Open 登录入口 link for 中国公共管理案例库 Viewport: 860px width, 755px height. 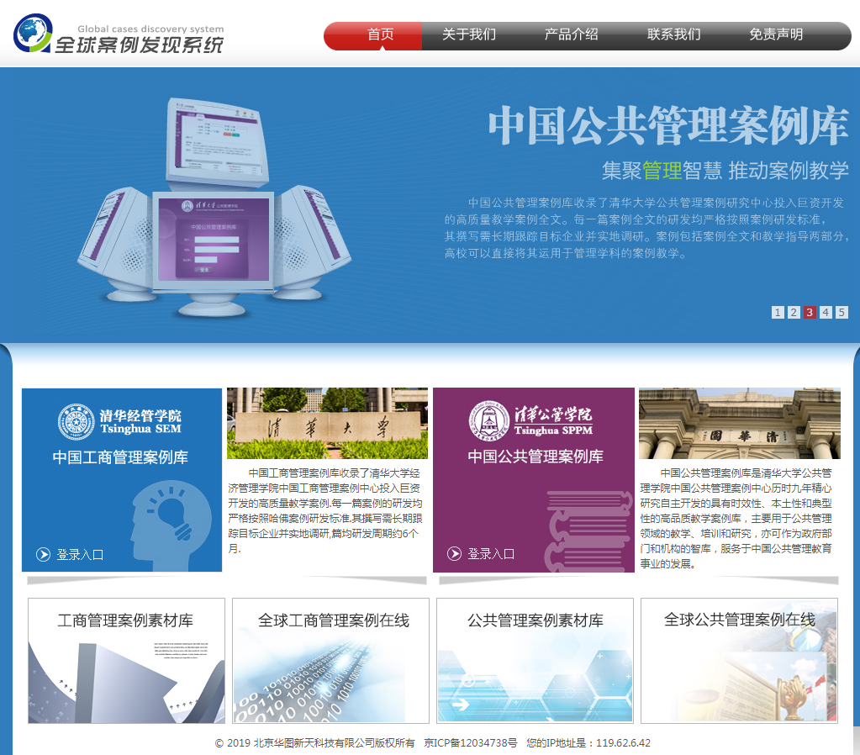pos(491,553)
